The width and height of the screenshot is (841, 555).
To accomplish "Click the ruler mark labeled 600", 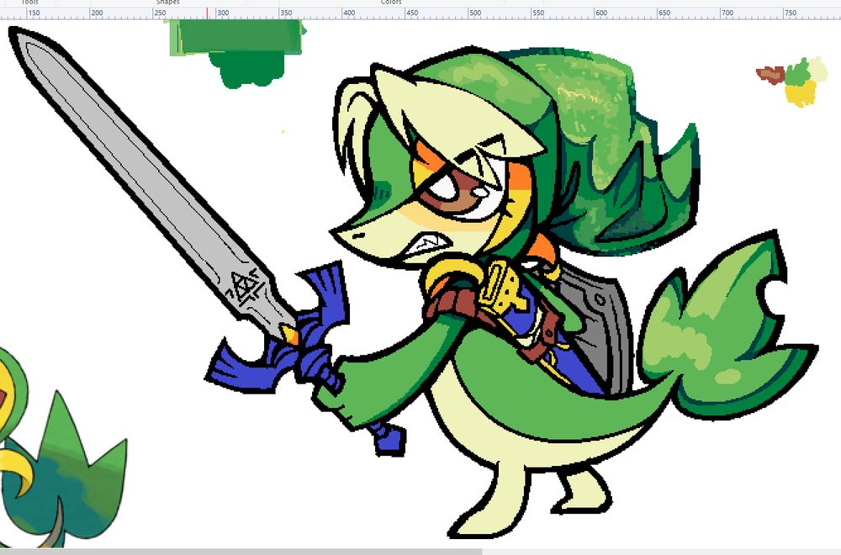I will [601, 13].
